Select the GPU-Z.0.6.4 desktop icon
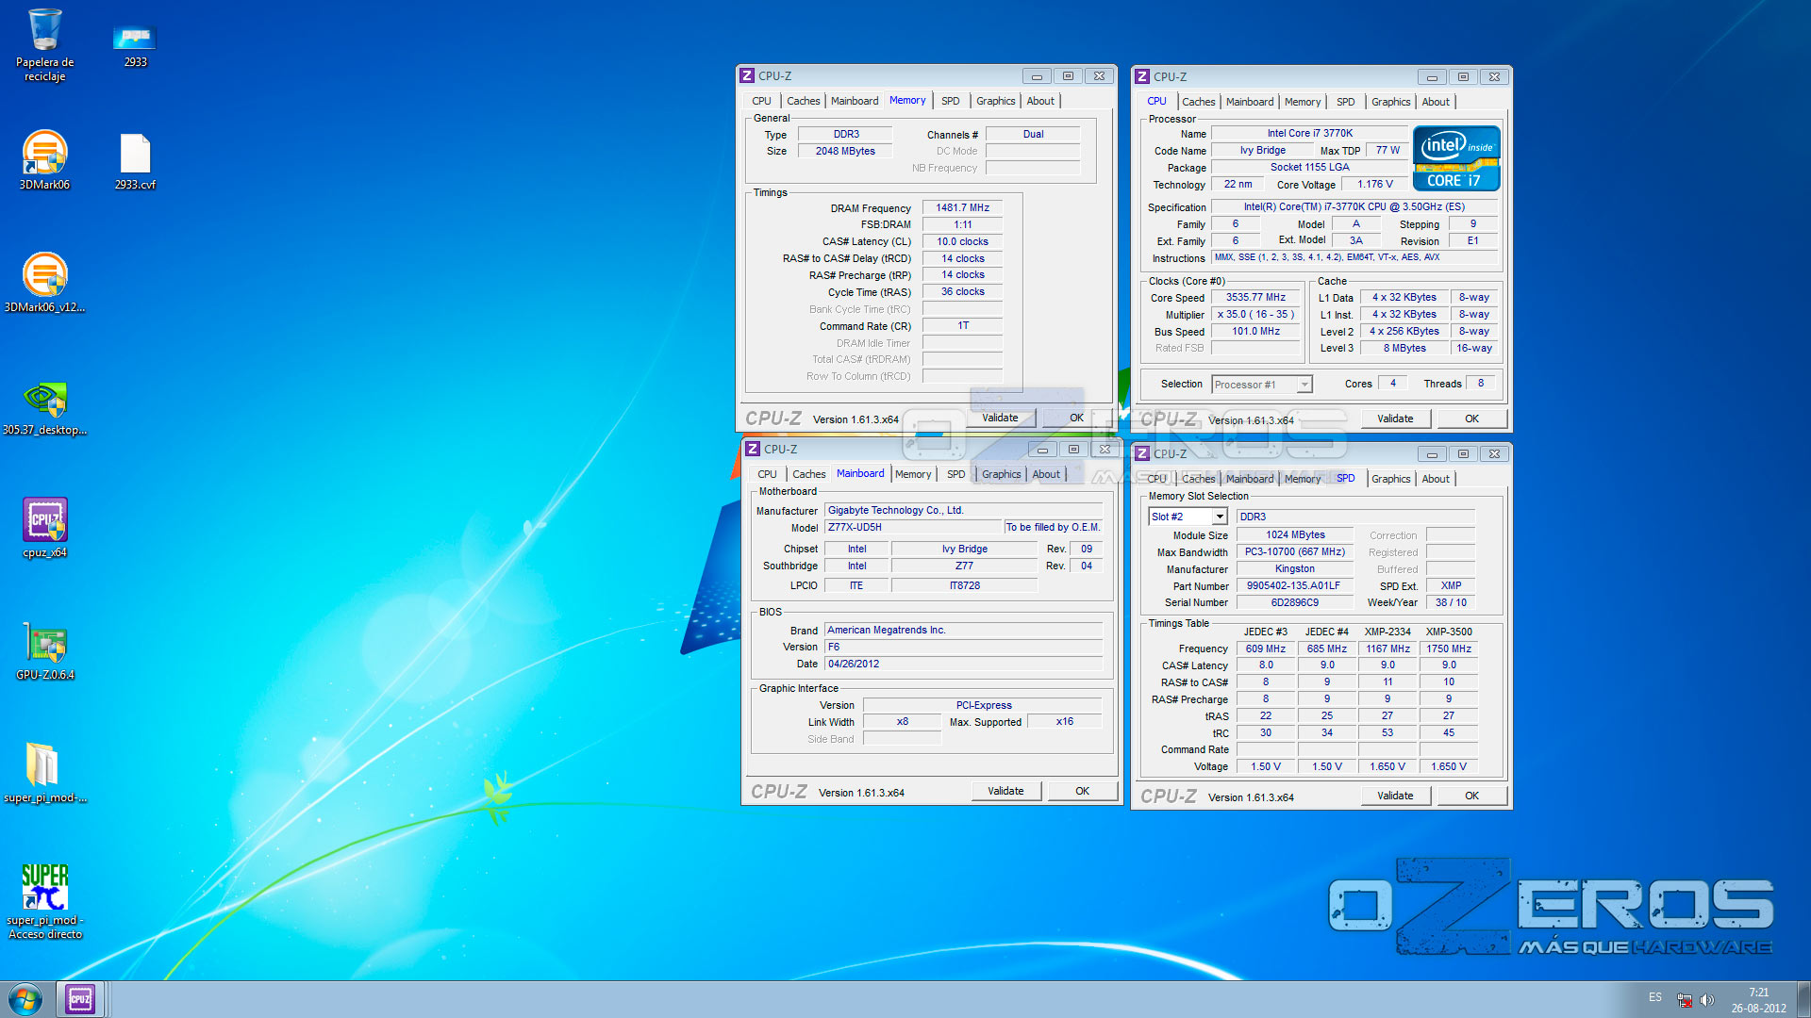 44,650
